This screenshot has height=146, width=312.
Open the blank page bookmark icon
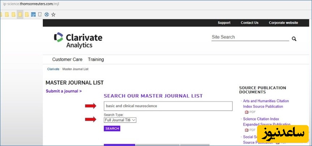pyautogui.click(x=40, y=14)
